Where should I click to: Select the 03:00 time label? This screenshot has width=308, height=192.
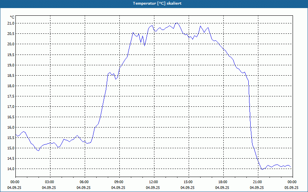(x=50, y=182)
